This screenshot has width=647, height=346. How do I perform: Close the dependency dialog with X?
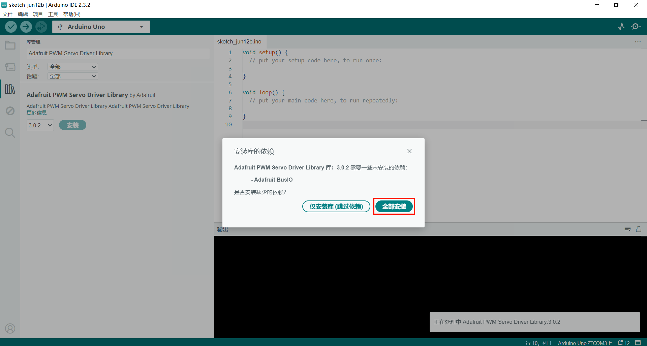[409, 151]
